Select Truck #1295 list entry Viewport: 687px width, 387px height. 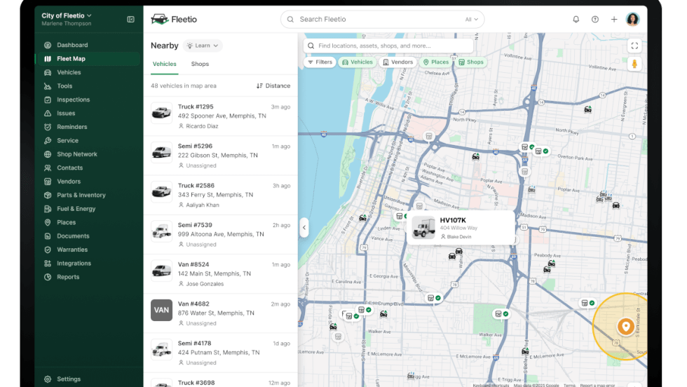220,116
